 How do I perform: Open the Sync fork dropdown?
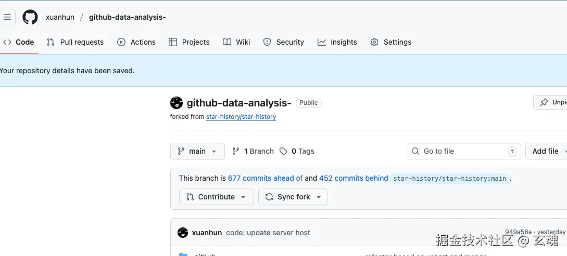(293, 197)
